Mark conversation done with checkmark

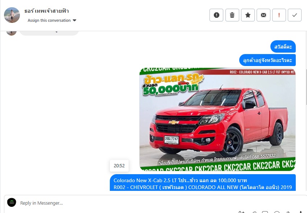(x=295, y=15)
